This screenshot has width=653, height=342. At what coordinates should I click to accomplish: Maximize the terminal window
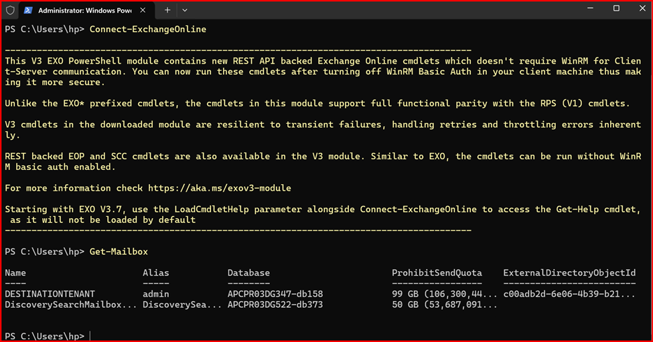[616, 9]
